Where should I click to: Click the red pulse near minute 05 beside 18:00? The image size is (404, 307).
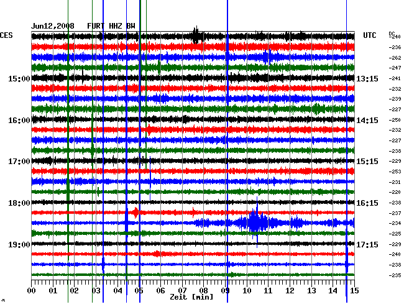135,213
